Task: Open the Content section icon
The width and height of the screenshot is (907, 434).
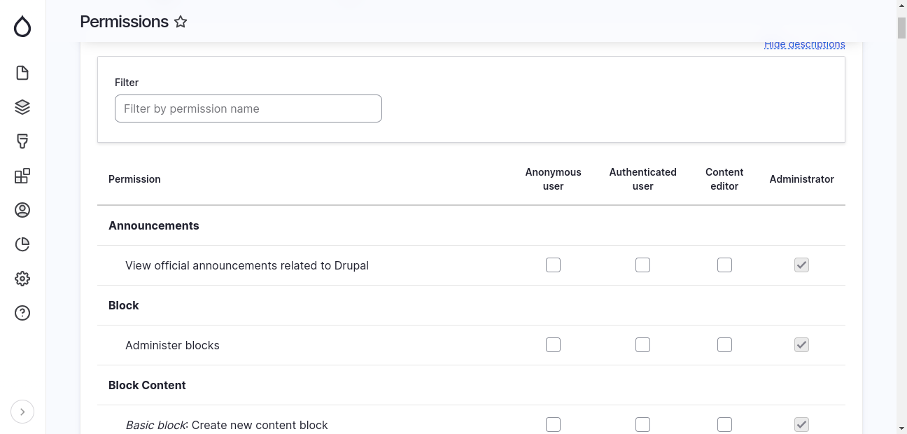Action: coord(22,72)
